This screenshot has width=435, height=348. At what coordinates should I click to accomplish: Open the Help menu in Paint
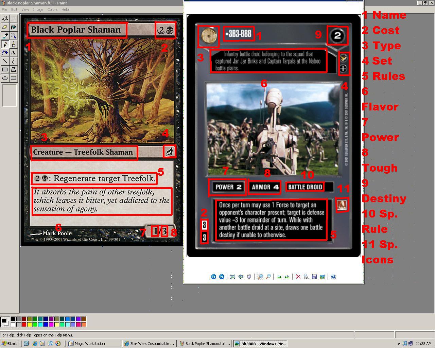pyautogui.click(x=65, y=10)
